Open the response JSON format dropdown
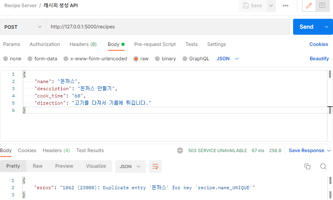 point(131,166)
